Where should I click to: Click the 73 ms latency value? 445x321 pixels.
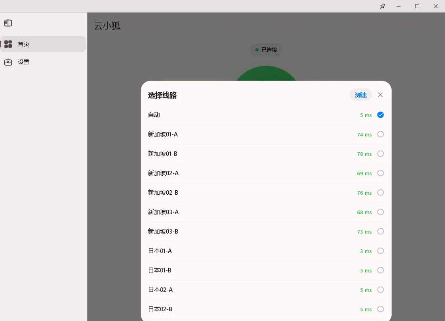click(x=364, y=232)
